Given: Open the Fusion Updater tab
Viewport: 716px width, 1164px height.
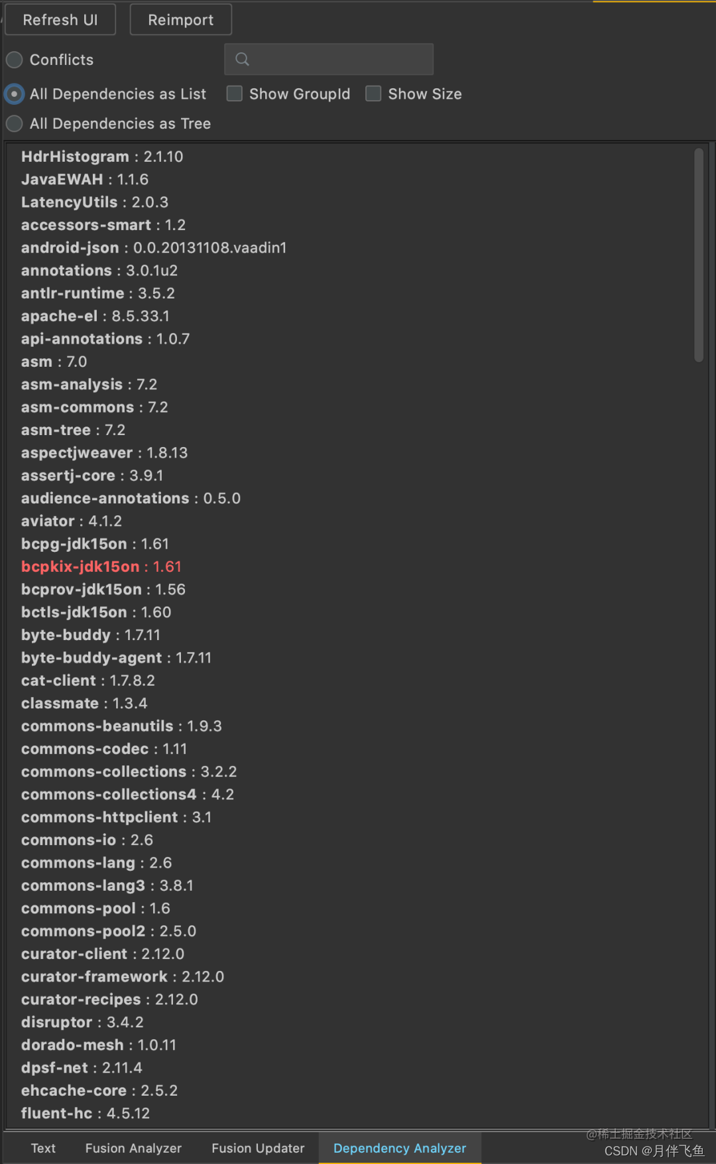Looking at the screenshot, I should coord(258,1148).
